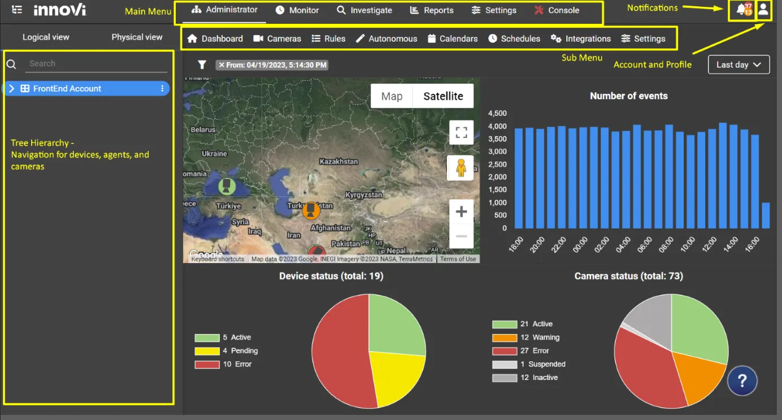Open the help question mark button
The height and width of the screenshot is (420, 782).
pos(742,380)
